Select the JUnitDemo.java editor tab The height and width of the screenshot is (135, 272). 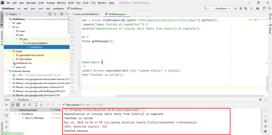117,14
